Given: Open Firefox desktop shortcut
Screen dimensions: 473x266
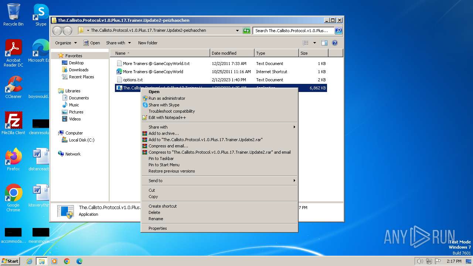Looking at the screenshot, I should (x=13, y=159).
